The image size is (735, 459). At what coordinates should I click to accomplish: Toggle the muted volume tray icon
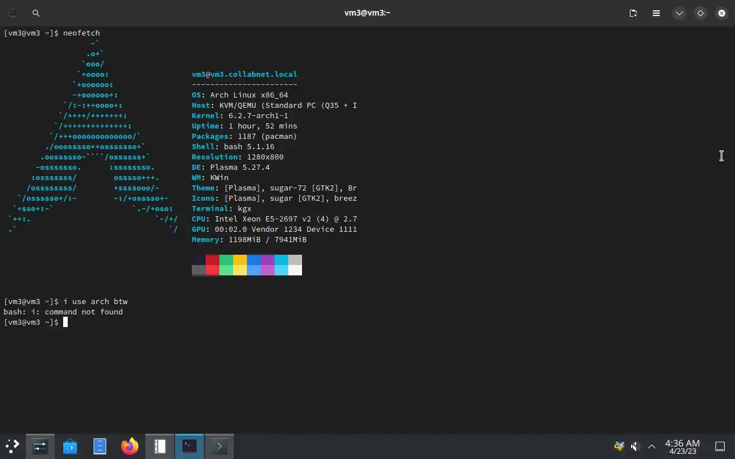click(x=635, y=446)
